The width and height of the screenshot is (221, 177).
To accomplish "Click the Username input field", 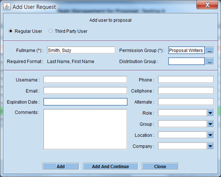I will 85,80.
